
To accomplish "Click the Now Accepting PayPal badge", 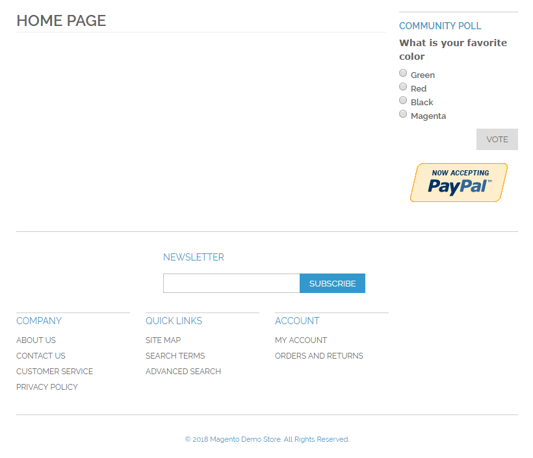I will (x=458, y=183).
